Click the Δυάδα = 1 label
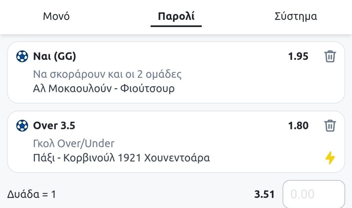The height and width of the screenshot is (208, 352). tap(31, 194)
